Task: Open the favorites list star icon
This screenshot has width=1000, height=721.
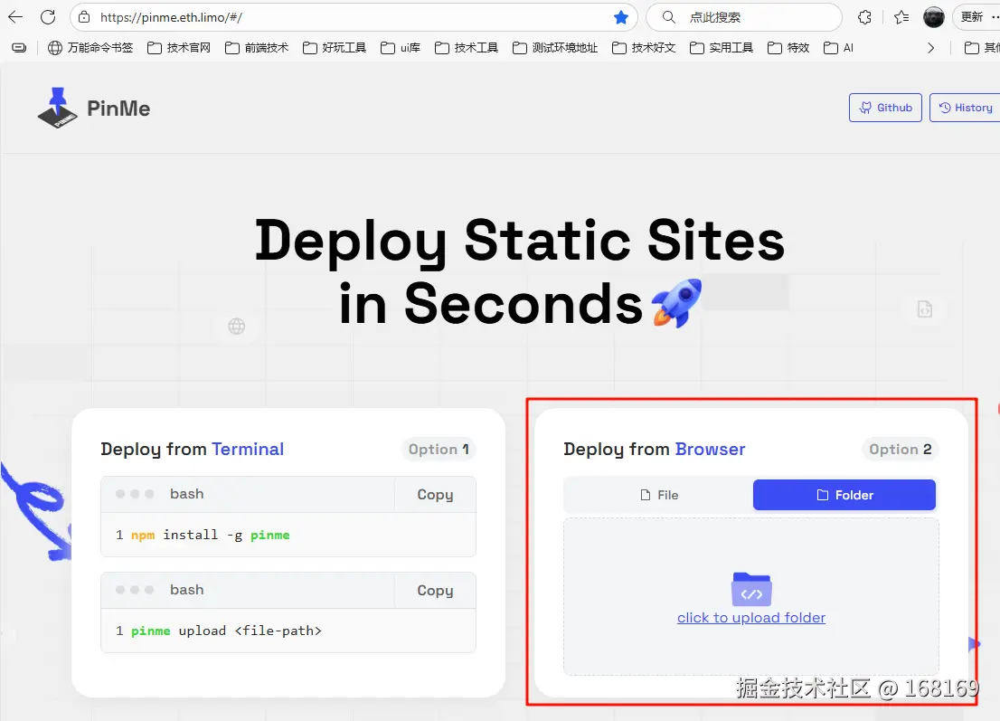Action: [x=901, y=17]
